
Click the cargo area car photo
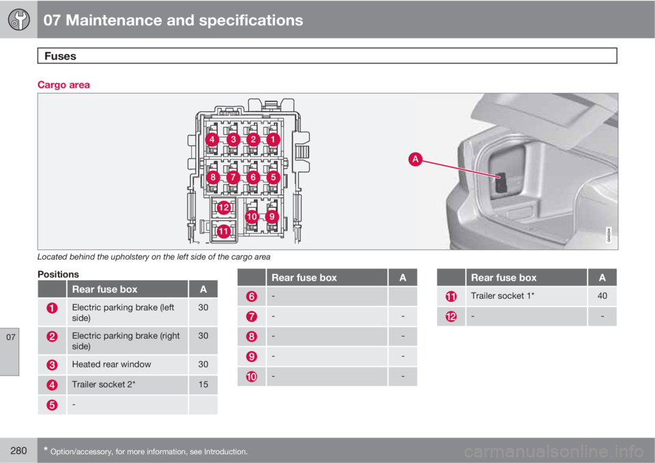click(x=531, y=171)
